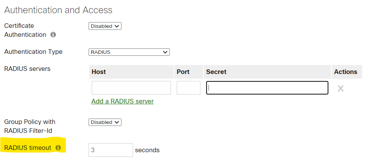The image size is (381, 160).
Task: Click the Host column header
Action: pos(99,72)
